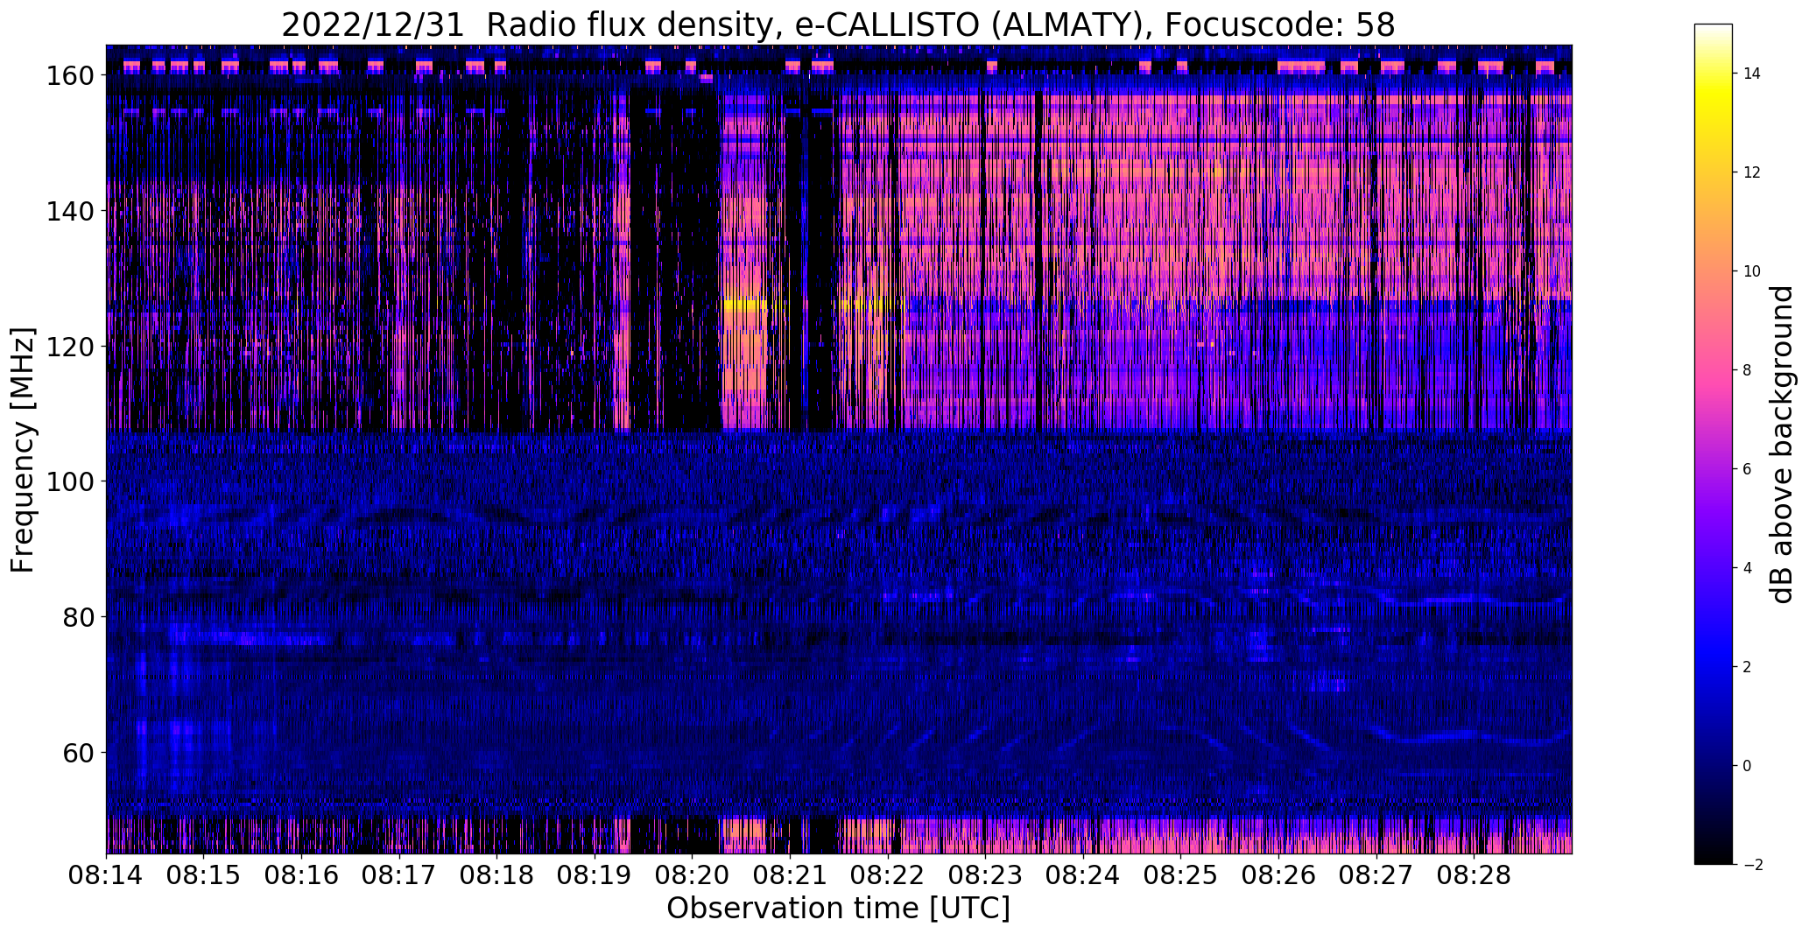Viewport: 1809px width, 934px height.
Task: Click the 08:28 time tick label
Action: 1474,874
